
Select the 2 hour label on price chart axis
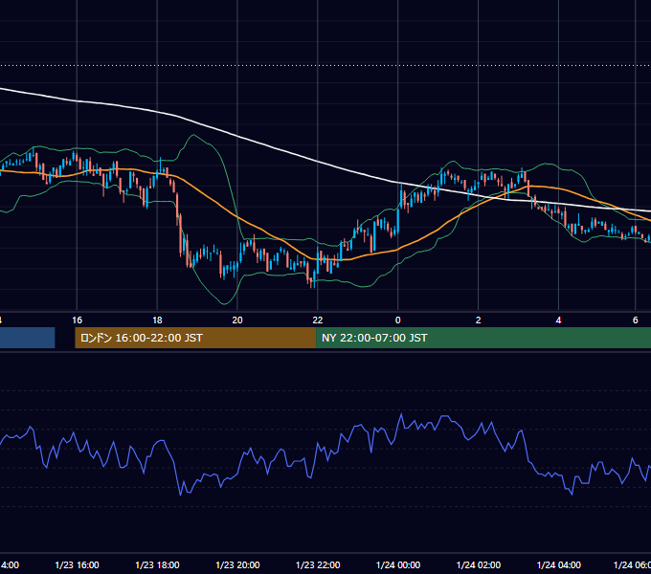pos(479,320)
